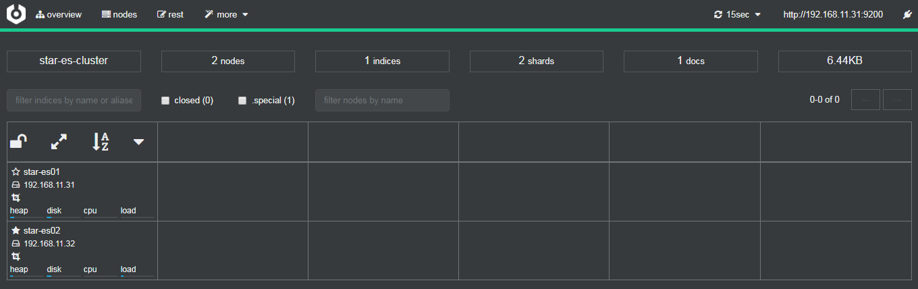Click the next page arrow button
The image size is (918, 289).
(x=897, y=100)
